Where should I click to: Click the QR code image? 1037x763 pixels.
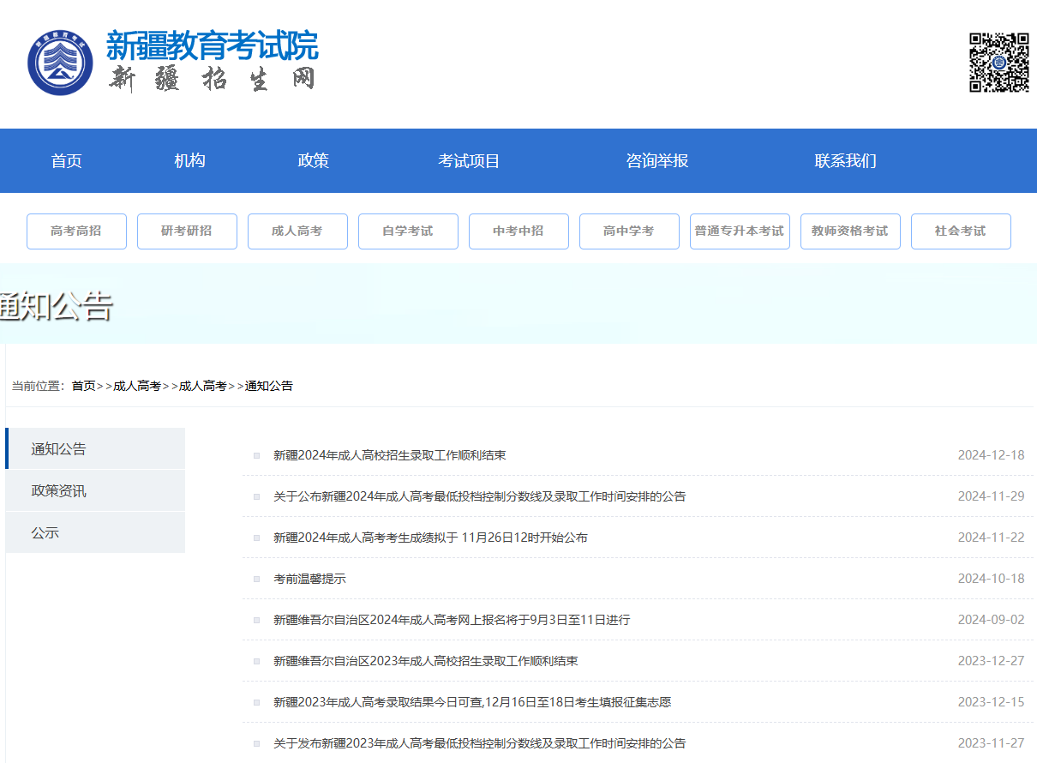pyautogui.click(x=998, y=63)
